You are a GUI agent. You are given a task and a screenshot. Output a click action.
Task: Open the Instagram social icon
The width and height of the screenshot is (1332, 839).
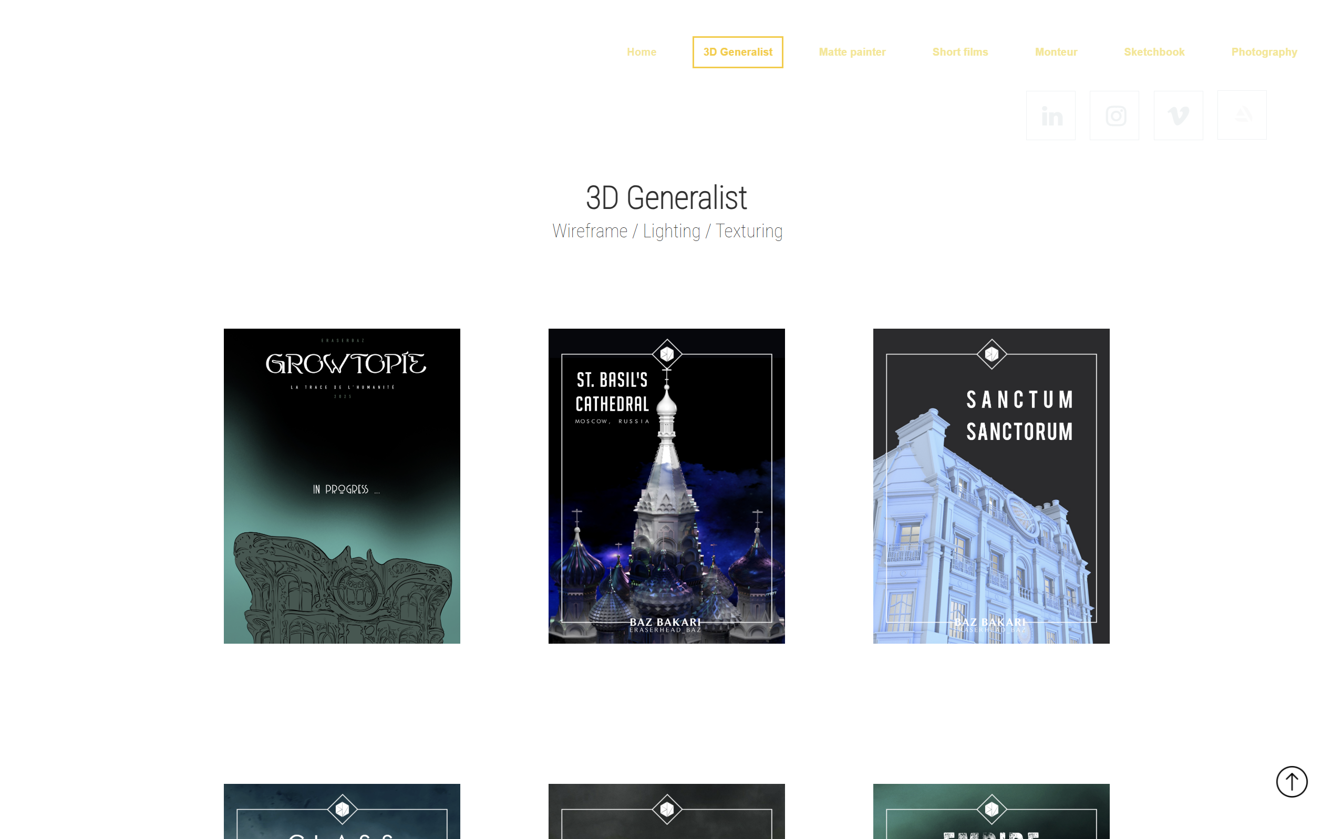click(x=1114, y=116)
